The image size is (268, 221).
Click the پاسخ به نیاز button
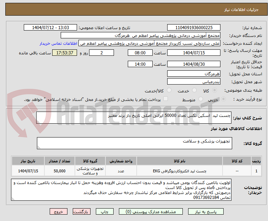(x=206, y=212)
